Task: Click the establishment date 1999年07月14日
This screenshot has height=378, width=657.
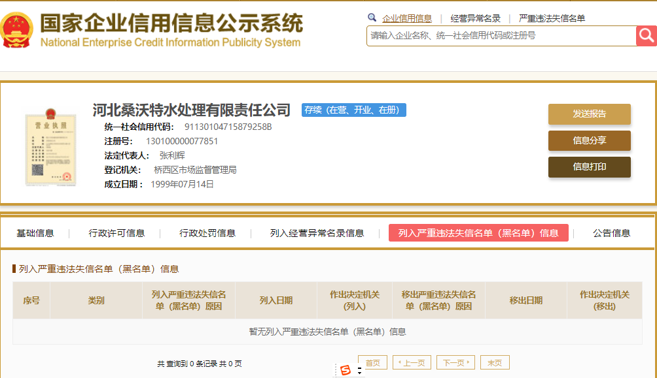Action: coord(183,184)
